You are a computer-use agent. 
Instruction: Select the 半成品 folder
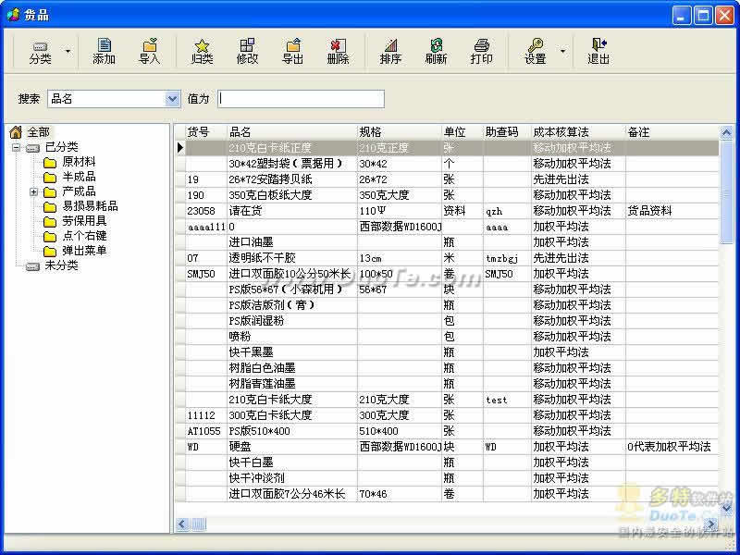coord(79,177)
